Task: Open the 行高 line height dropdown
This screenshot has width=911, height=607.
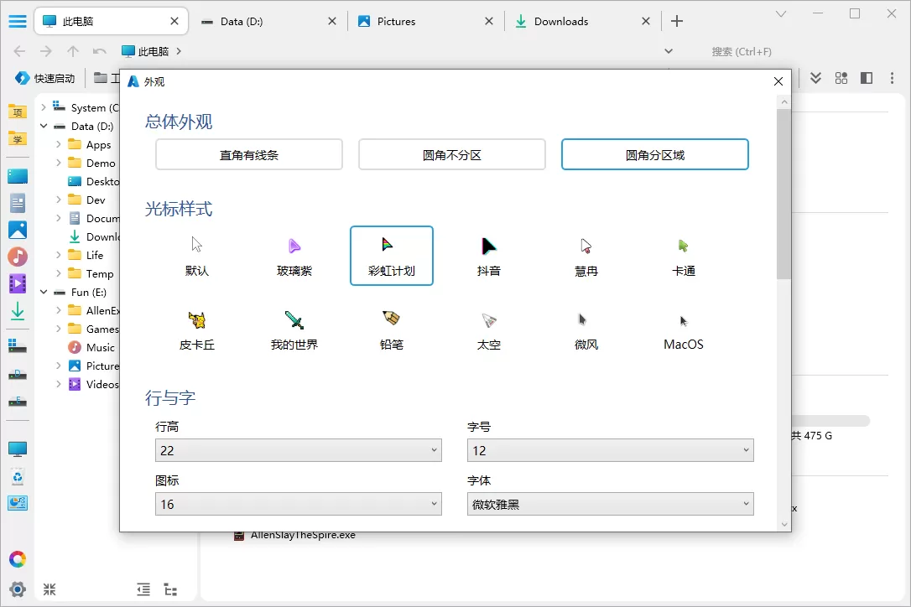Action: click(x=298, y=449)
